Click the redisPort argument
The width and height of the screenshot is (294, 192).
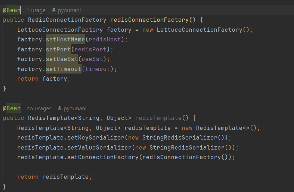pyautogui.click(x=90, y=49)
